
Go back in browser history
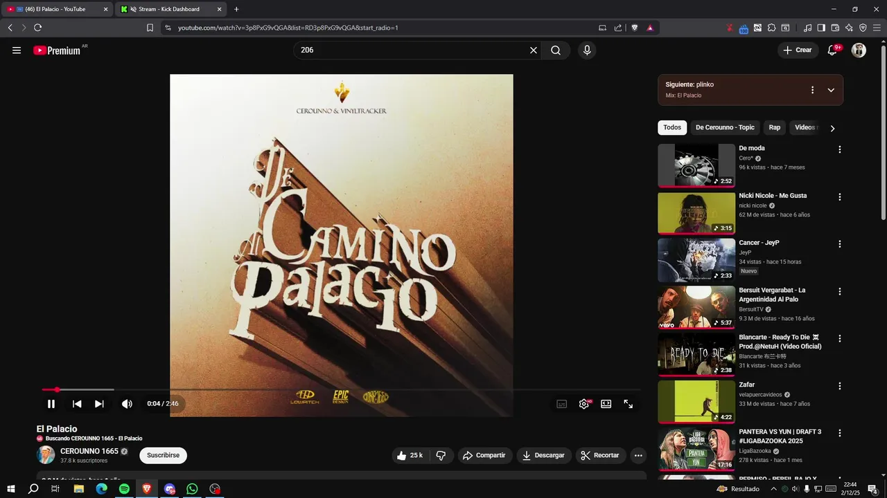click(x=10, y=28)
